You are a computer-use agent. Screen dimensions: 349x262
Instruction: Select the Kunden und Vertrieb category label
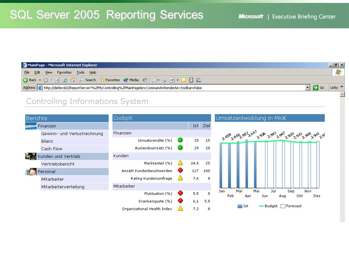point(59,156)
